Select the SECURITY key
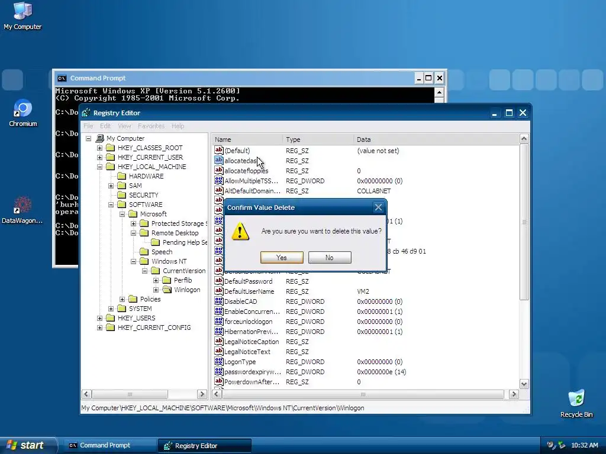The height and width of the screenshot is (454, 606). click(143, 195)
